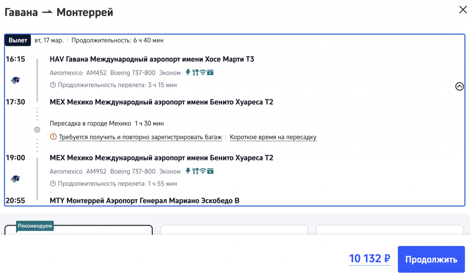The image size is (470, 275).
Task: Open the baggage re-check requirement notice
Action: click(x=140, y=137)
